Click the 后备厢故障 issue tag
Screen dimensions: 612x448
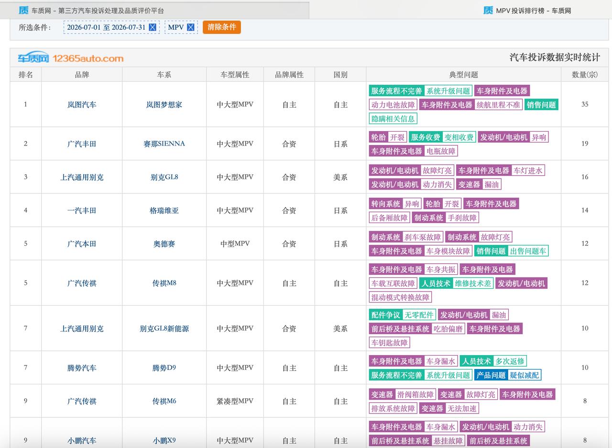(x=390, y=218)
